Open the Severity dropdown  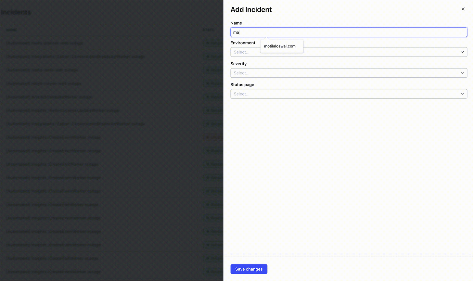tap(349, 73)
